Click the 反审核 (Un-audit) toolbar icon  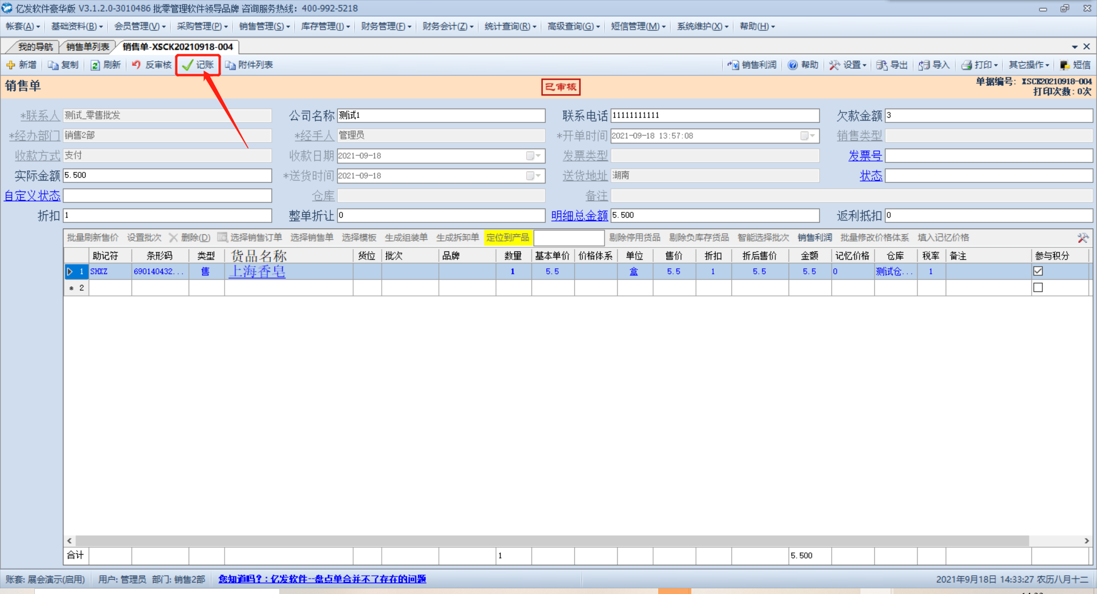click(x=137, y=65)
